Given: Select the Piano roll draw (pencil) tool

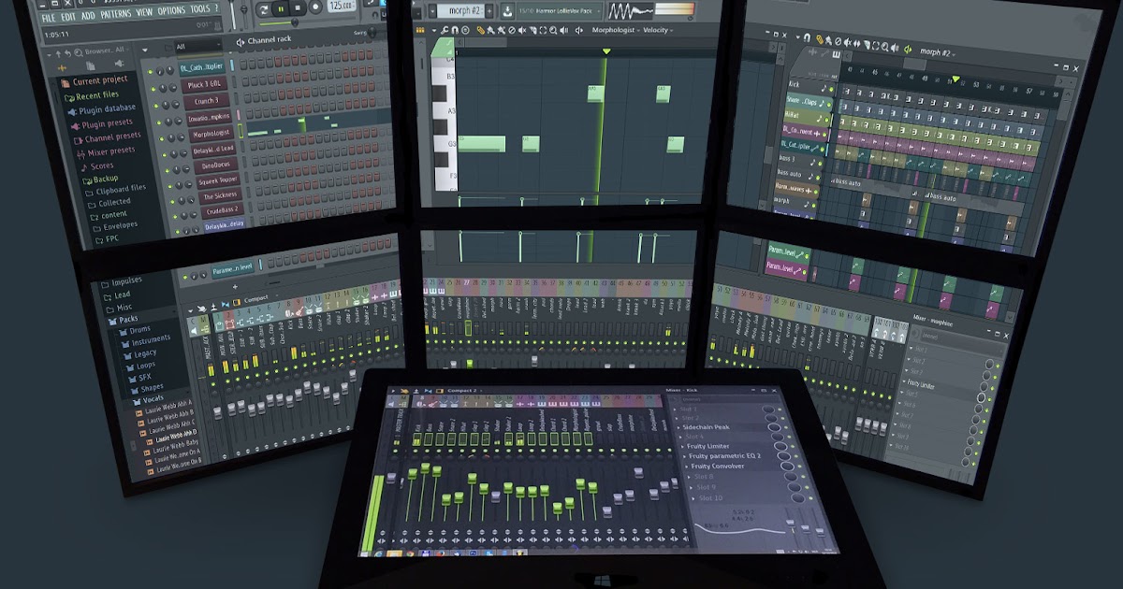Looking at the screenshot, I should [481, 30].
